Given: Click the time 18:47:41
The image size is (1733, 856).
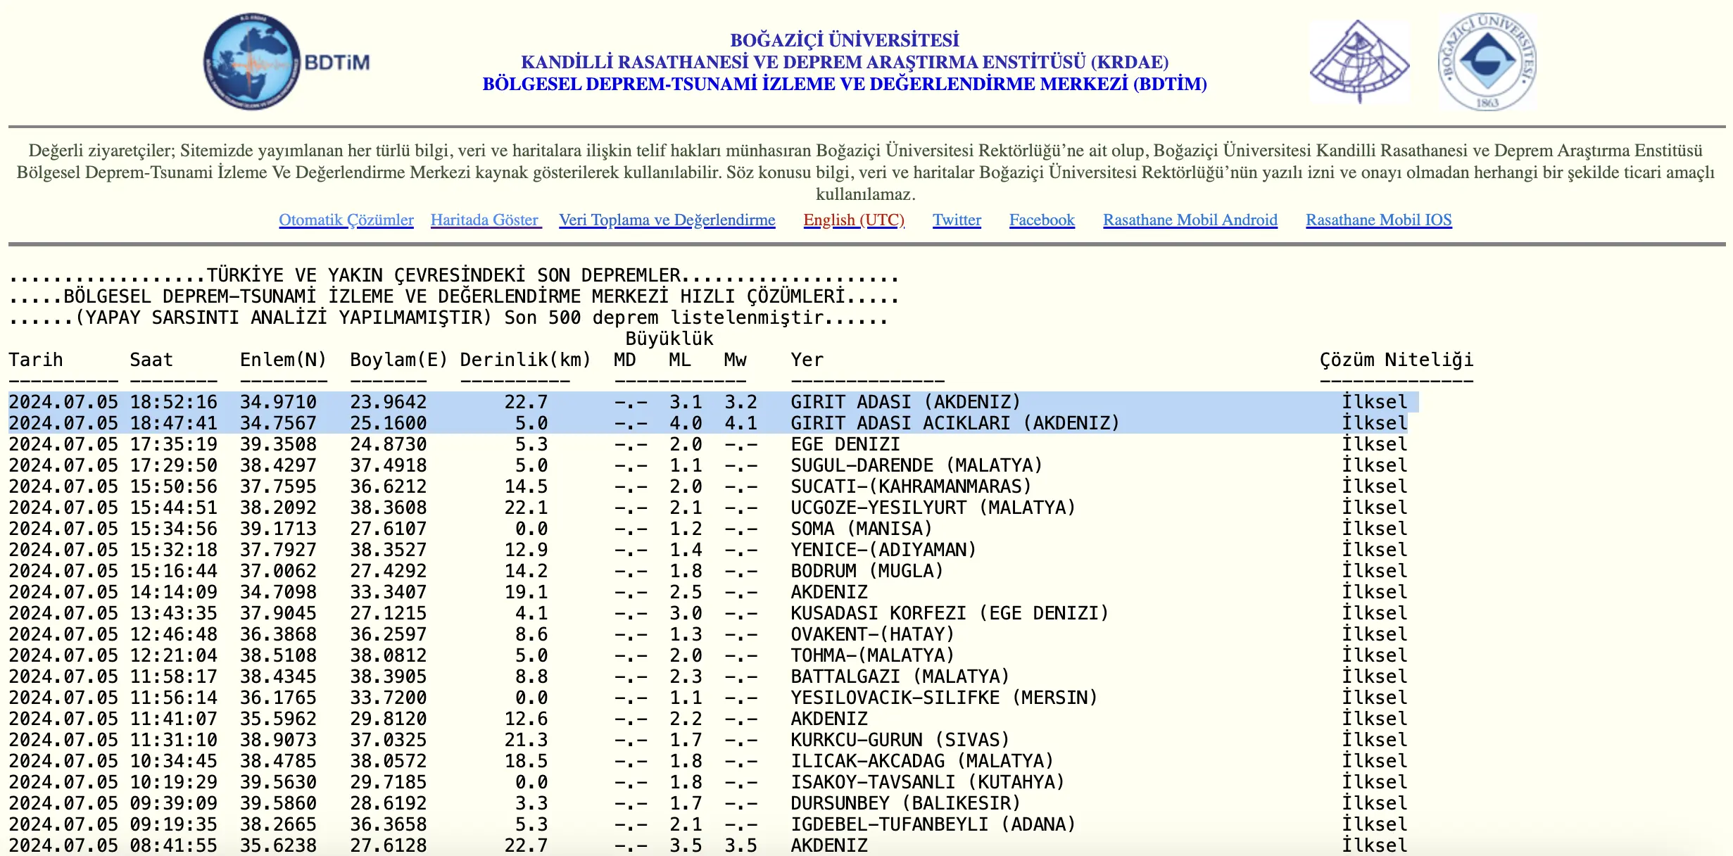Looking at the screenshot, I should point(174,423).
